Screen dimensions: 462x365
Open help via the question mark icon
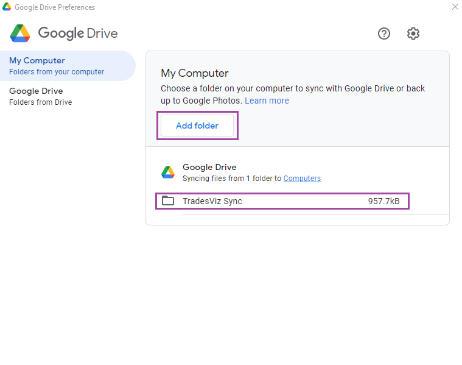click(x=383, y=34)
